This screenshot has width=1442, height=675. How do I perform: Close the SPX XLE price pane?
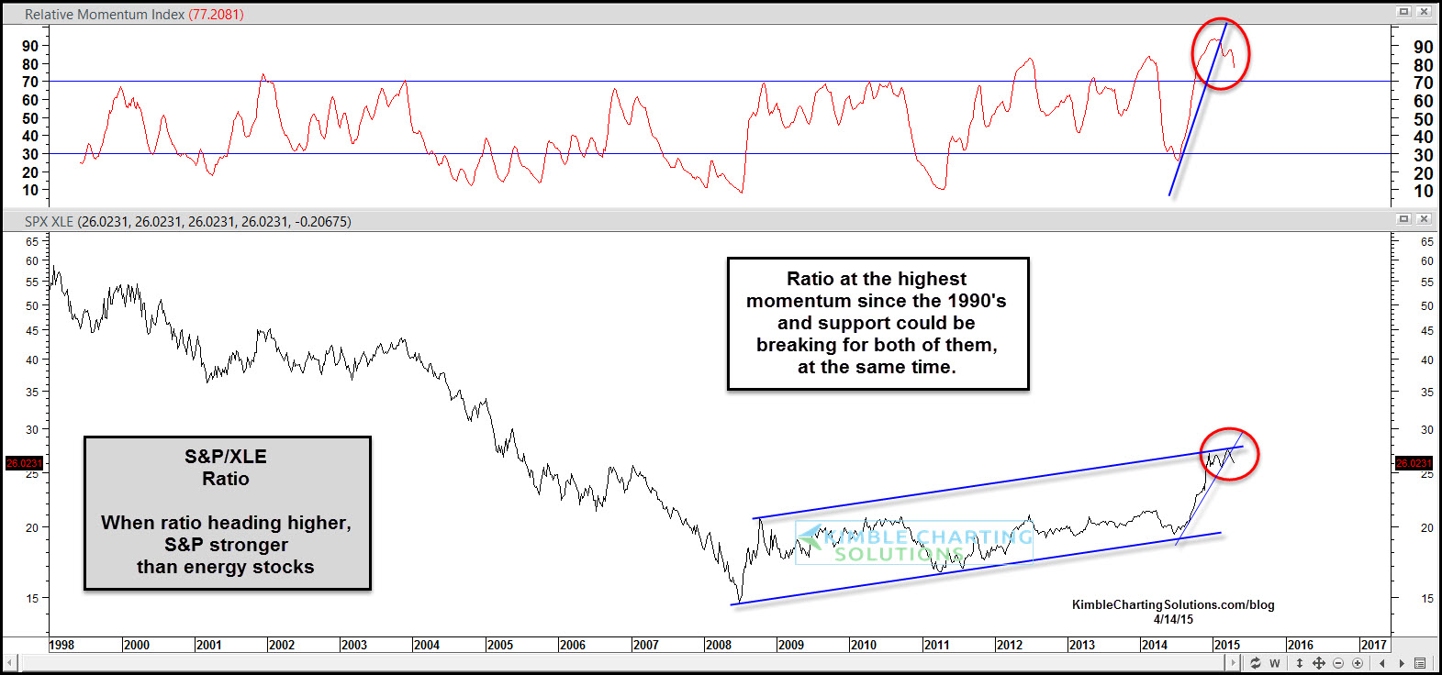(x=1425, y=218)
